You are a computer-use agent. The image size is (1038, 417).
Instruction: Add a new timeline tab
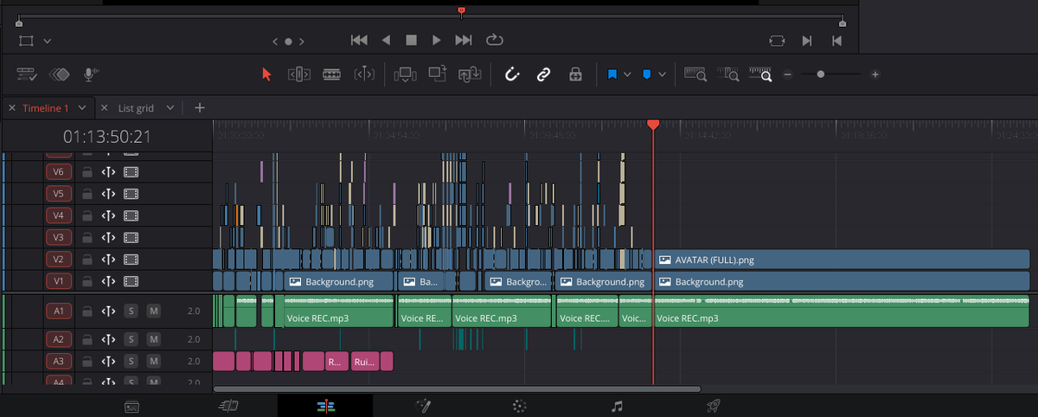[x=200, y=108]
